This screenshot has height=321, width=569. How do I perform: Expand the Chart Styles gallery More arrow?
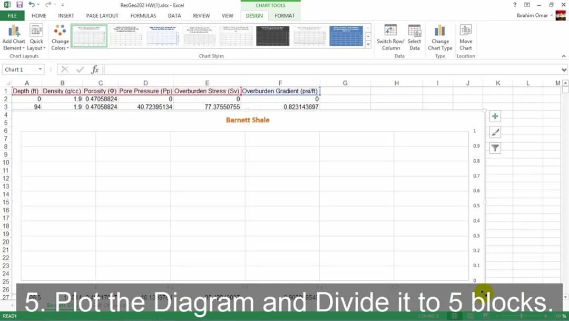(x=368, y=44)
